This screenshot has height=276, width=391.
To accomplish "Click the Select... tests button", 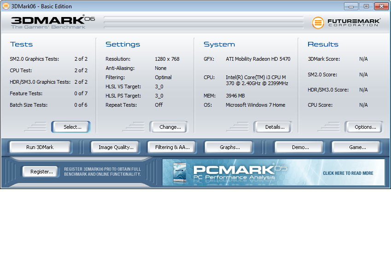I will tap(71, 127).
